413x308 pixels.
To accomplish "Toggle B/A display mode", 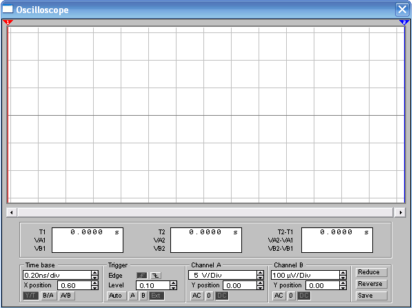I will 48,296.
